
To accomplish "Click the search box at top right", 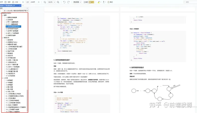I will [x=190, y=2].
